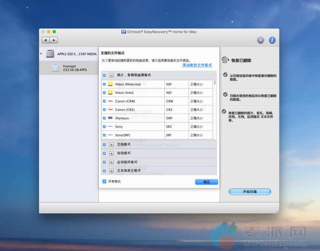Open settings with the gear icon

pyautogui.click(x=261, y=40)
